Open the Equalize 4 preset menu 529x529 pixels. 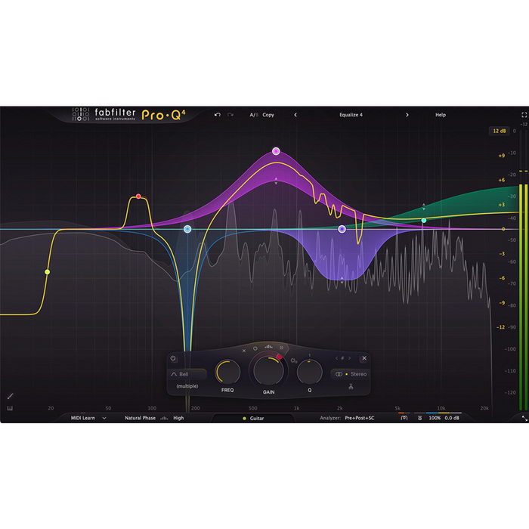coord(351,115)
